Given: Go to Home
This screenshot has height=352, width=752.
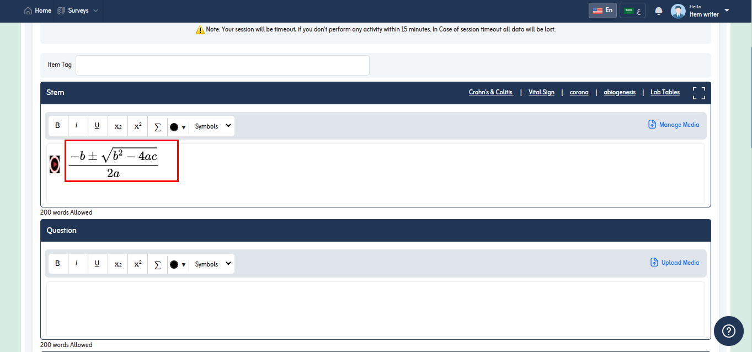Looking at the screenshot, I should click(38, 10).
